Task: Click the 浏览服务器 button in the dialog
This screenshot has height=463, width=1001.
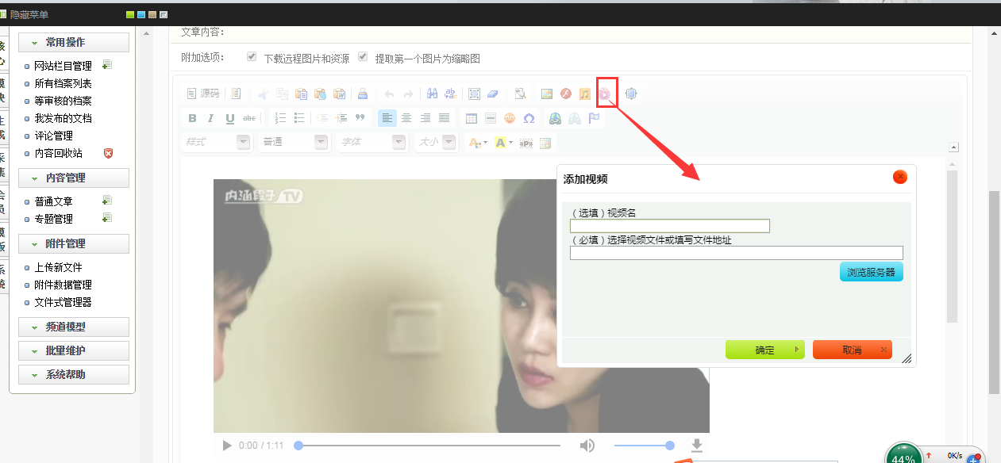Action: pos(871,270)
